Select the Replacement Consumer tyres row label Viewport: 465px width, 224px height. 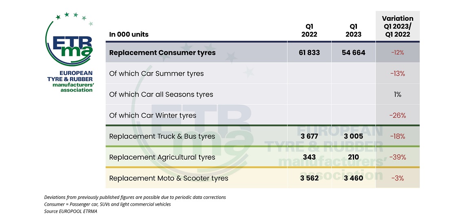(162, 53)
